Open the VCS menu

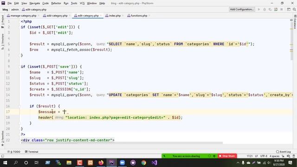click(x=82, y=3)
